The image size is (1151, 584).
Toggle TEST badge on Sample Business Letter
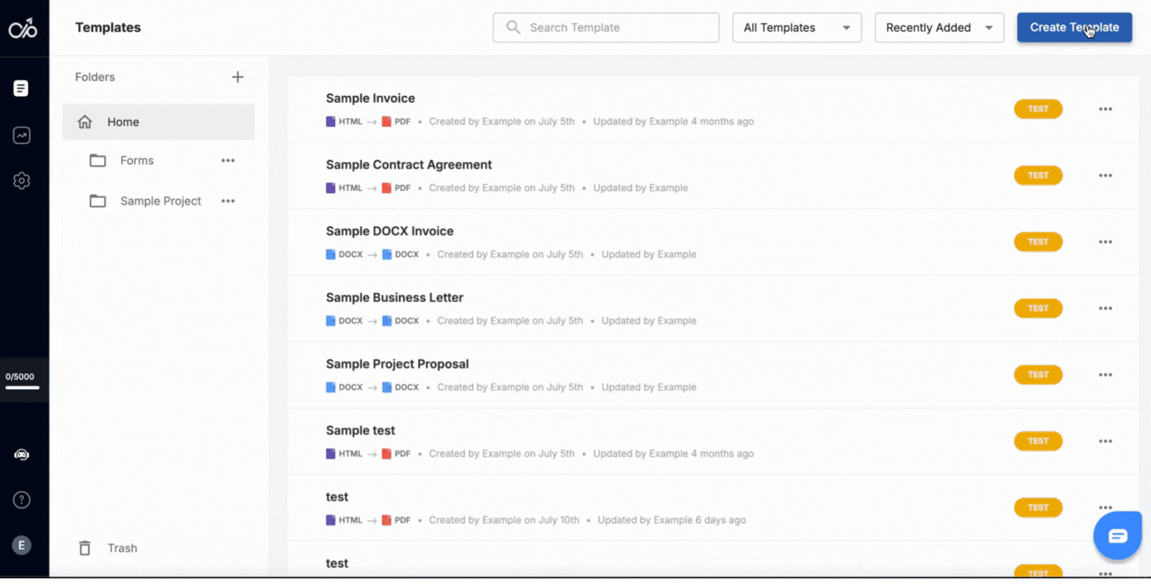click(1037, 308)
